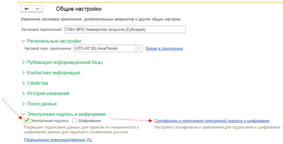Viewport: 283px width, 144px height.
Task: Collapse Региональные настройки using its chevron icon
Action: (23, 41)
